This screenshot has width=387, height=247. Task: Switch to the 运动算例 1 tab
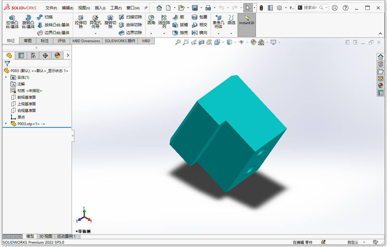[x=66, y=236]
